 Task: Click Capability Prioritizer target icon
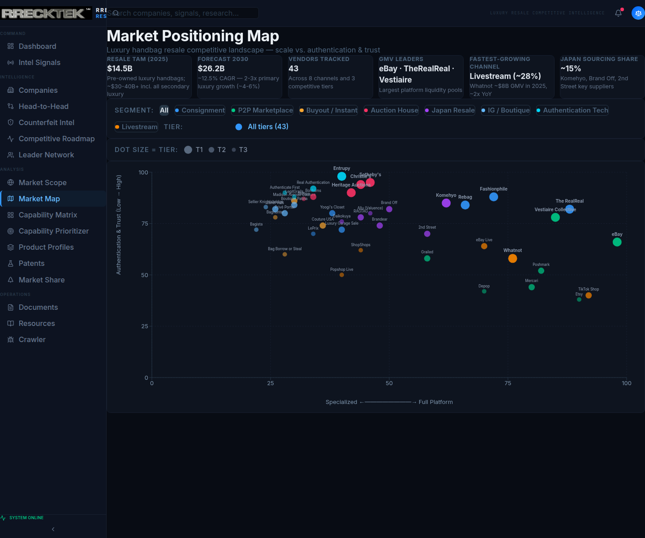click(11, 231)
